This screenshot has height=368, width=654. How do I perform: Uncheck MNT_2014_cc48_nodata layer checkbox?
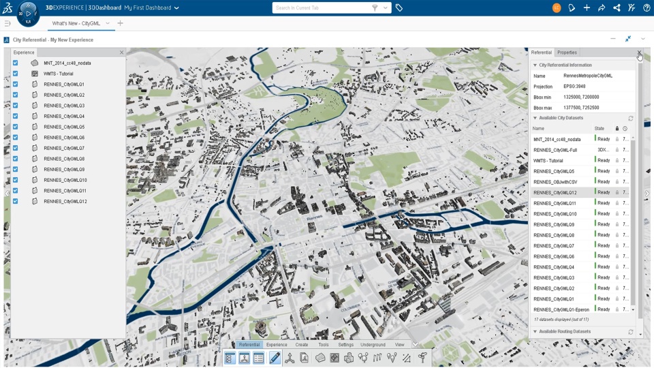point(16,63)
